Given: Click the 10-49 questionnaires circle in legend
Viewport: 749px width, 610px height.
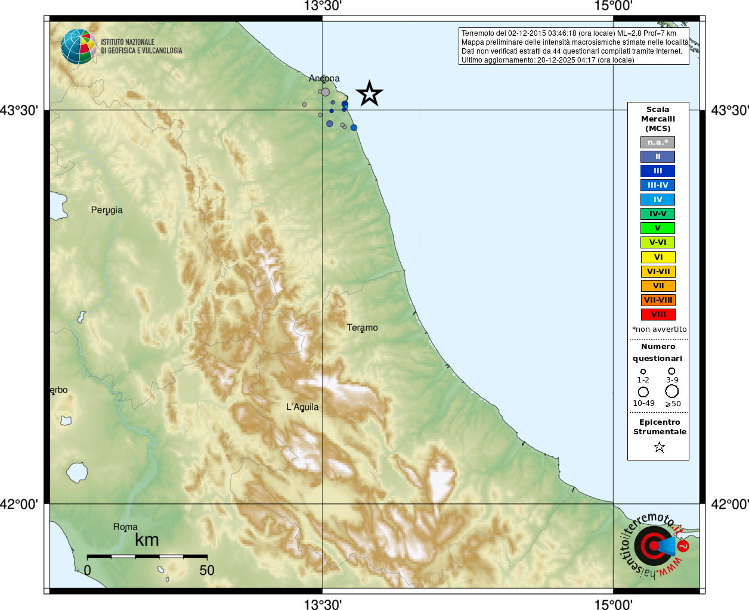Looking at the screenshot, I should pos(643,392).
